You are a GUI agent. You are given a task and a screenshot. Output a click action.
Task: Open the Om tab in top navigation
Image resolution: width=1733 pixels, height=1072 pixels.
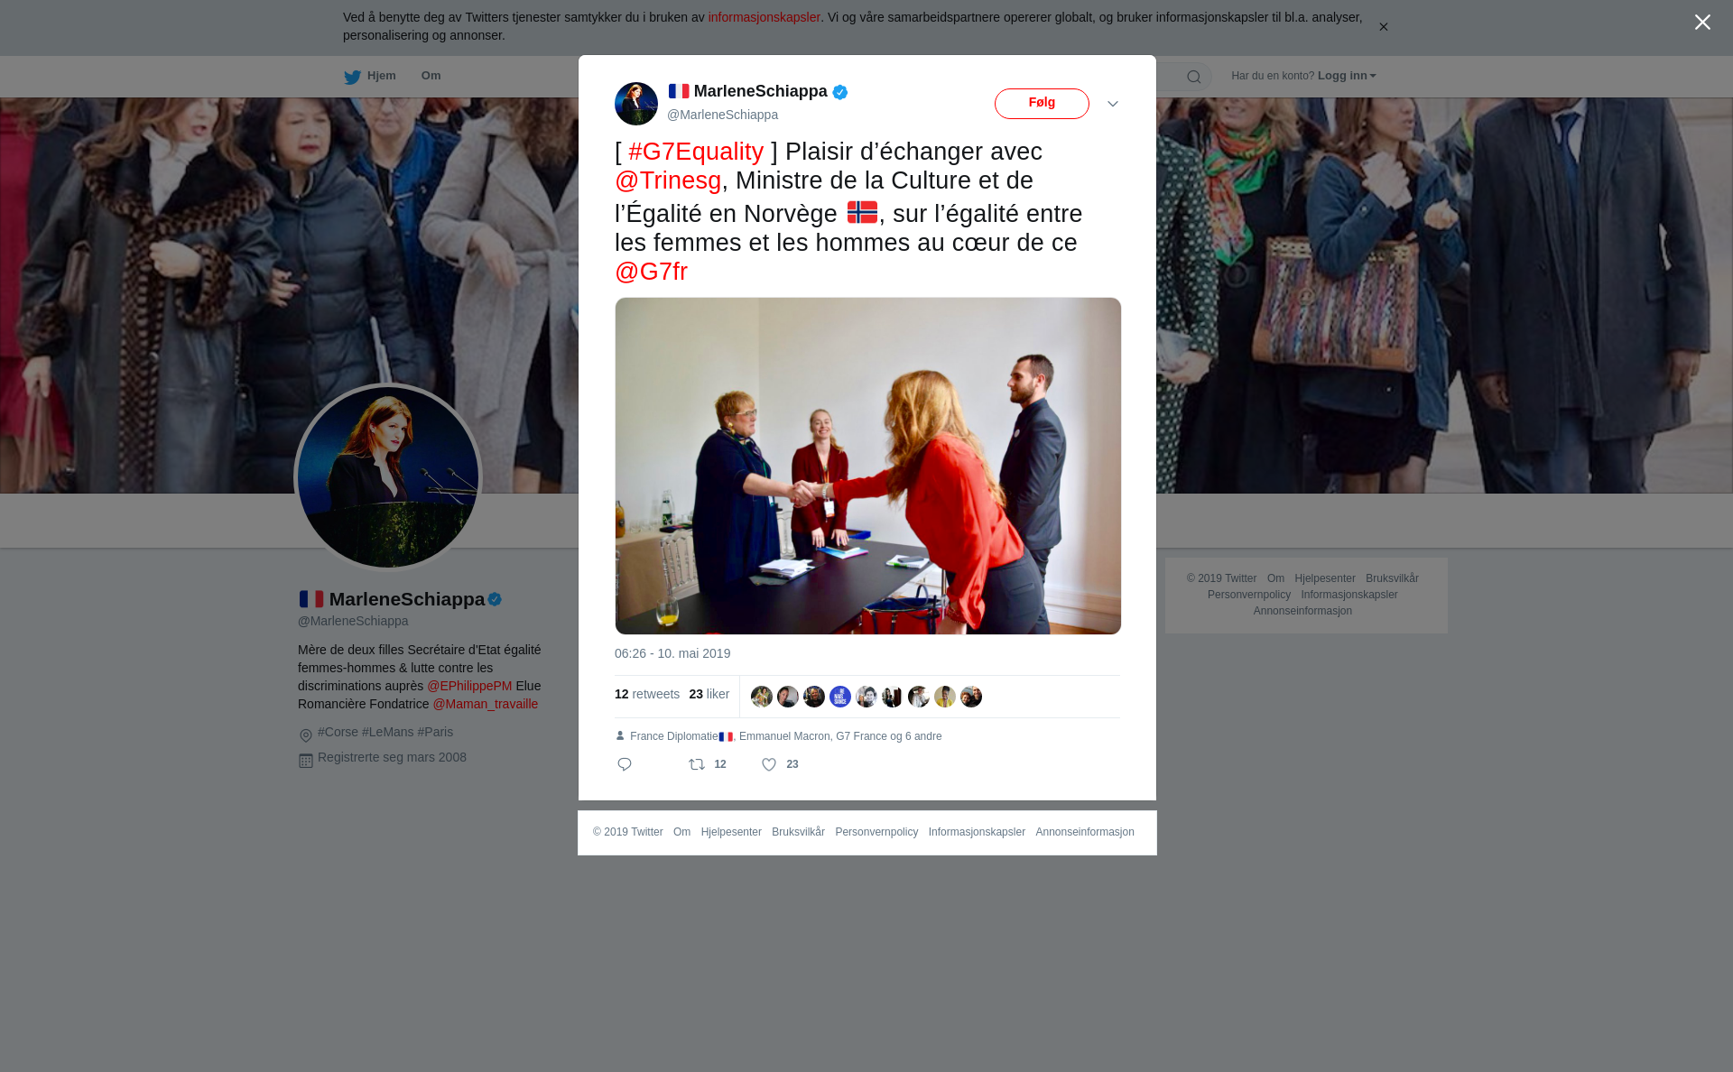pos(431,76)
